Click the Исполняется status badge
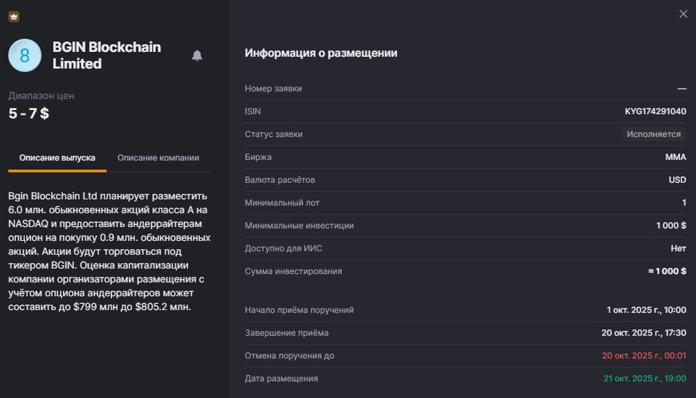Image resolution: width=696 pixels, height=398 pixels. coord(654,134)
